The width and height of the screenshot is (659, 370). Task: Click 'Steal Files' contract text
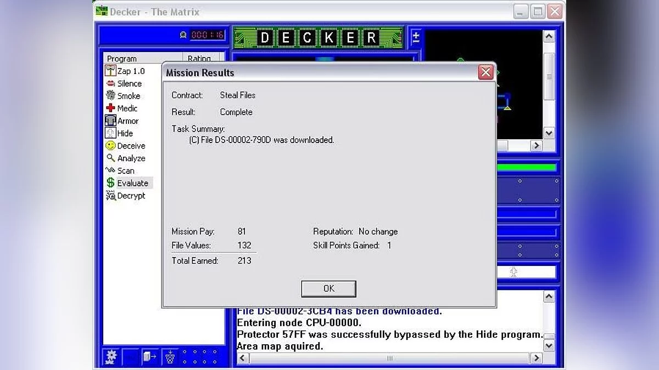tap(238, 95)
